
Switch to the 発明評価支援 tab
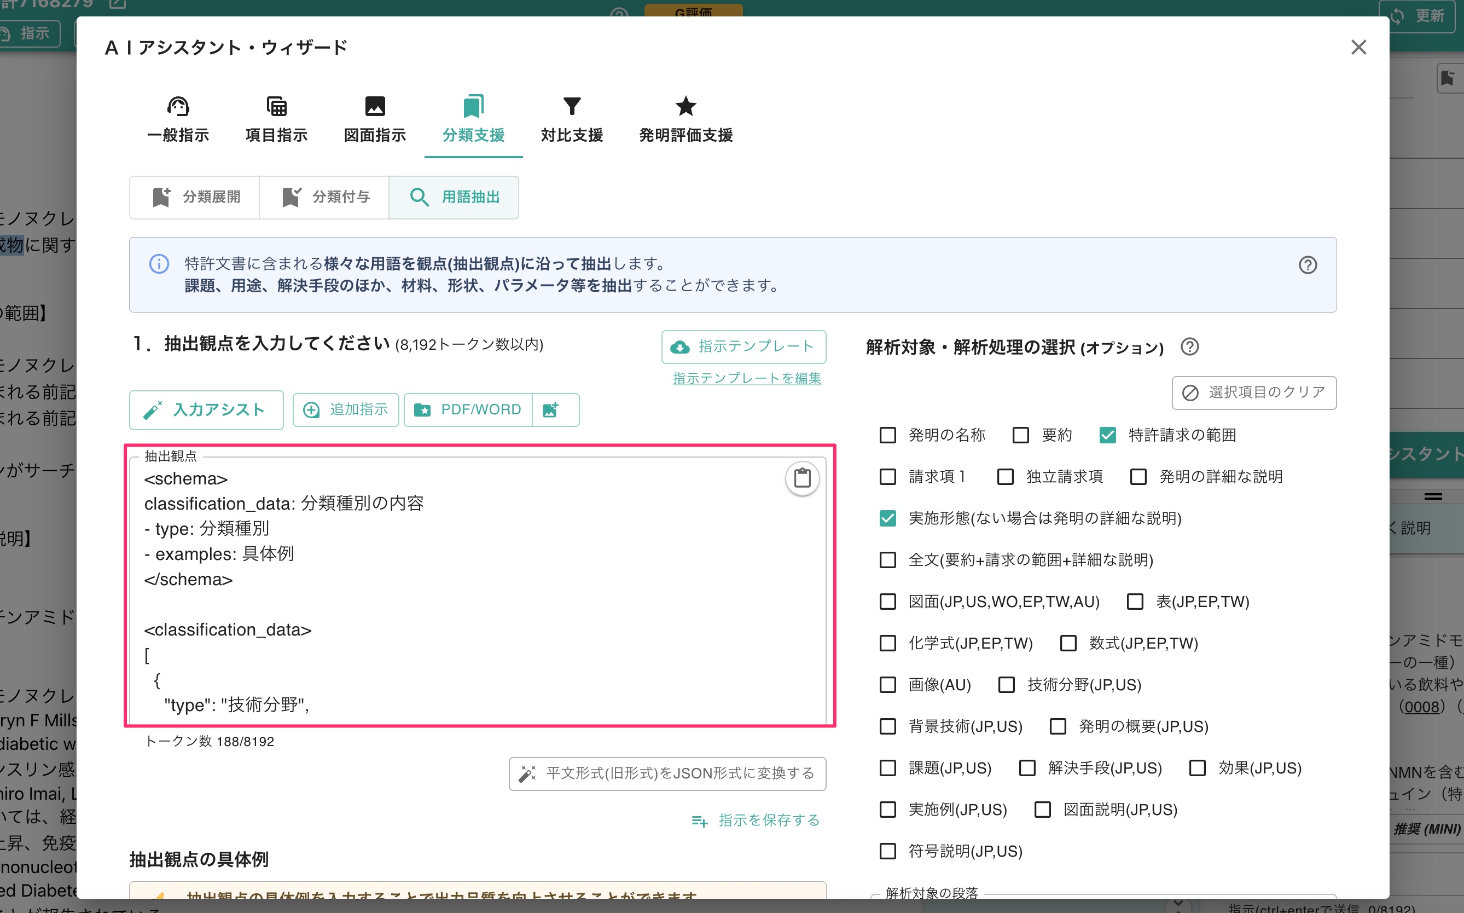tap(685, 120)
